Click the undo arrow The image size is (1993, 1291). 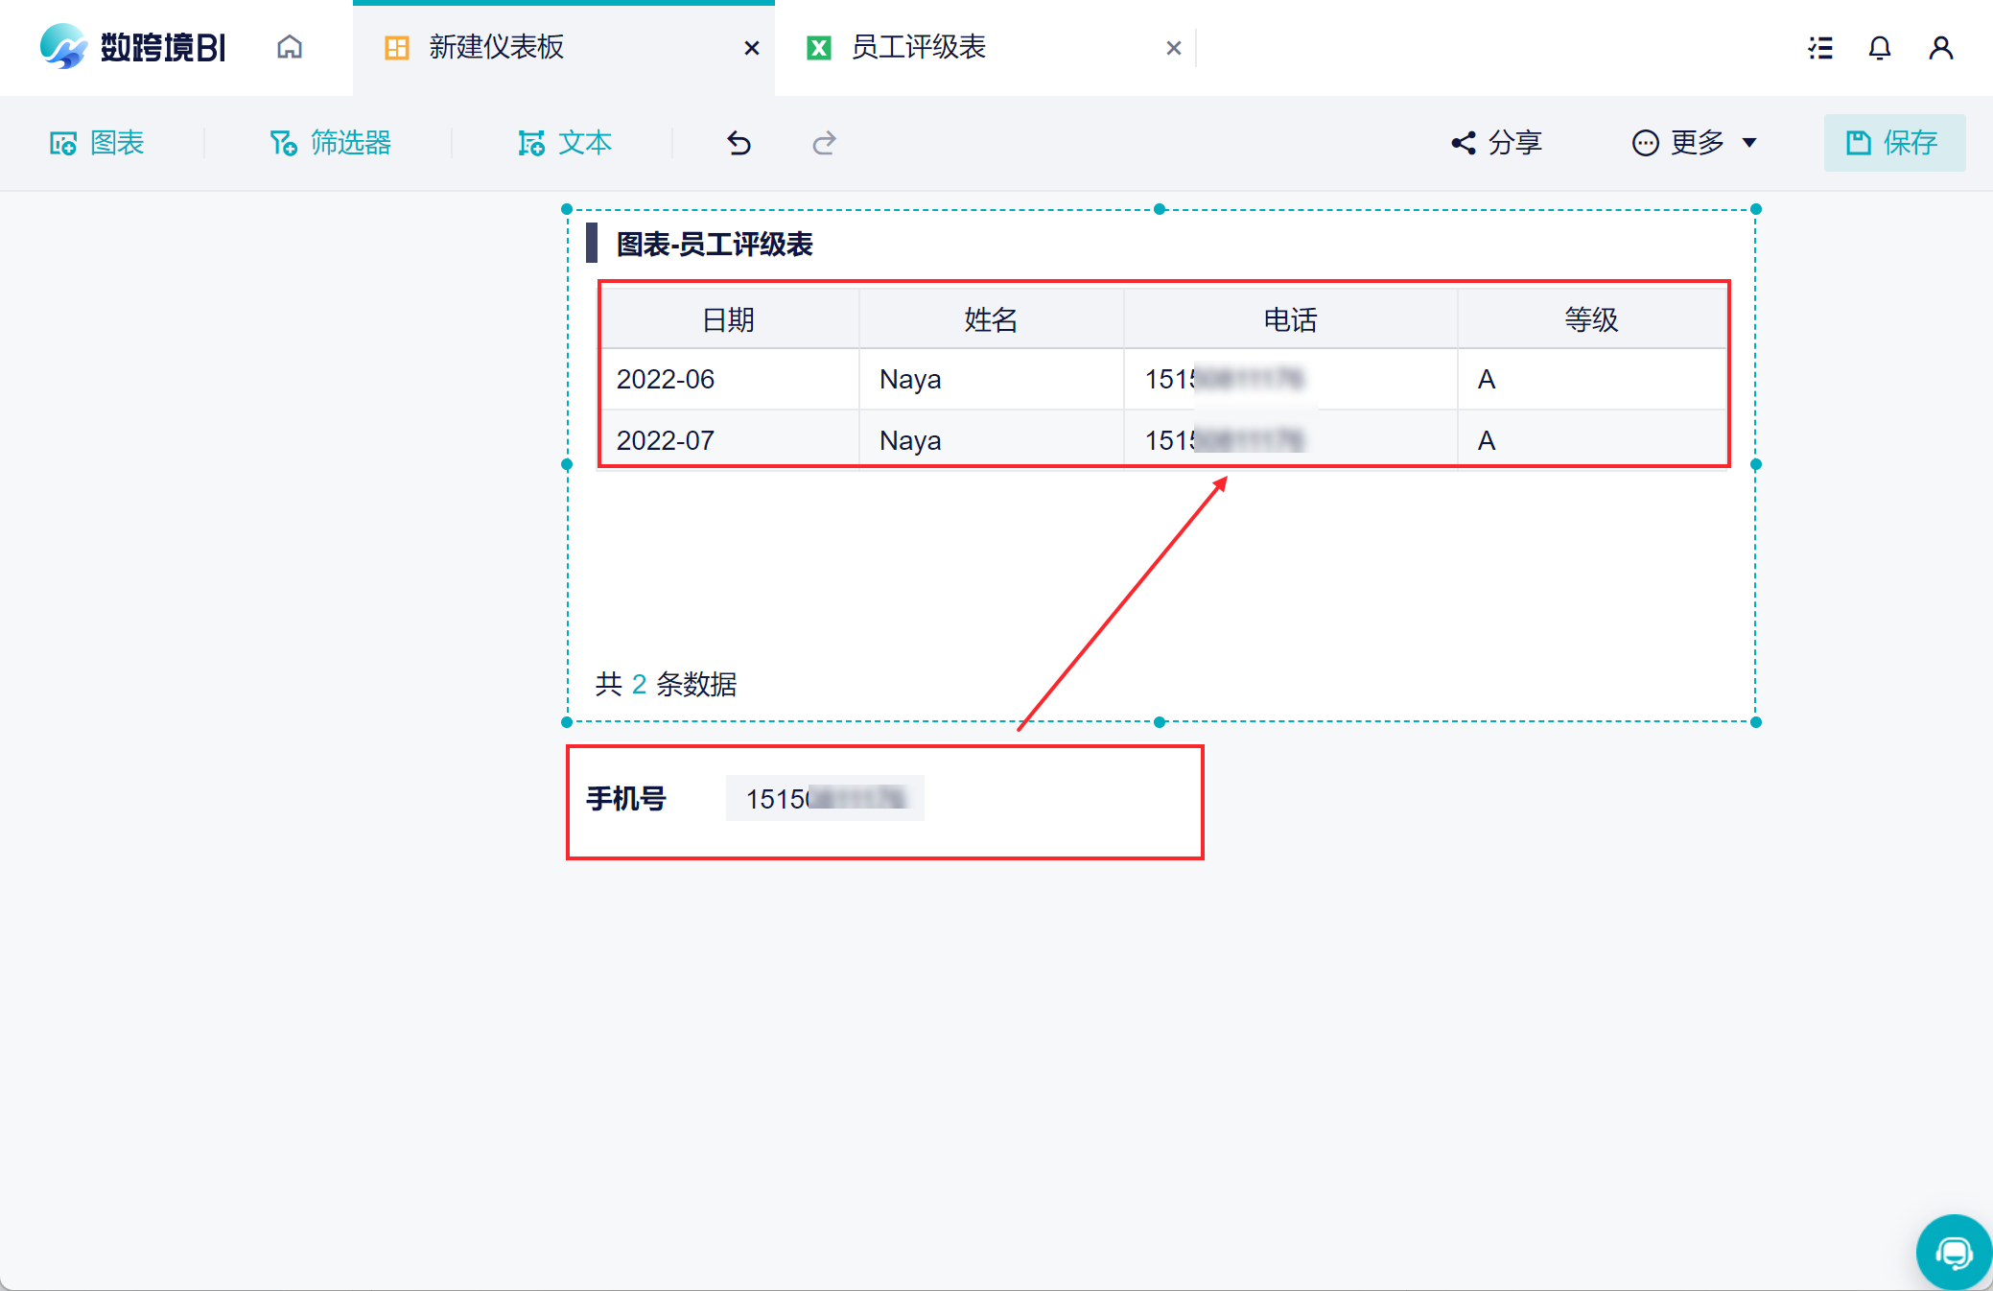coord(739,143)
